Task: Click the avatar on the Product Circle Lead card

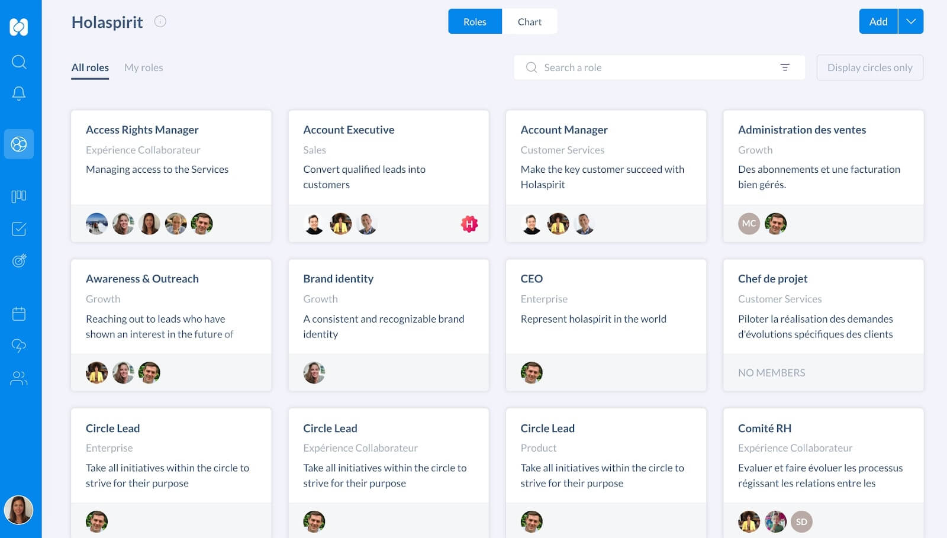Action: pos(532,521)
